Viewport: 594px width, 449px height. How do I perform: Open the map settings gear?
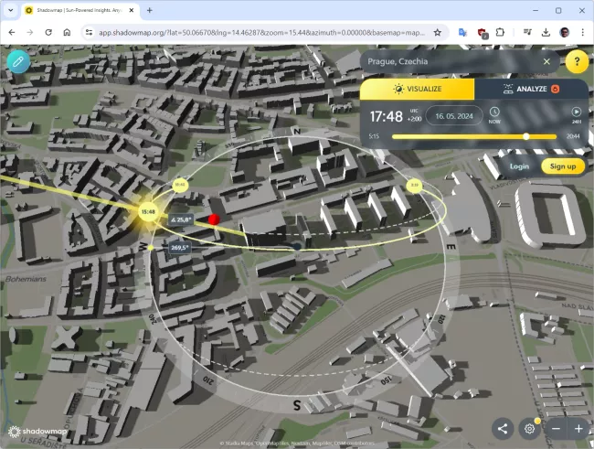click(529, 428)
